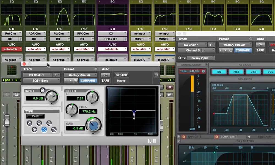Image resolution: width=275 pixels, height=165 pixels.
Task: Click COMPARE in the EQ3 plugin window
Action: tap(88, 81)
